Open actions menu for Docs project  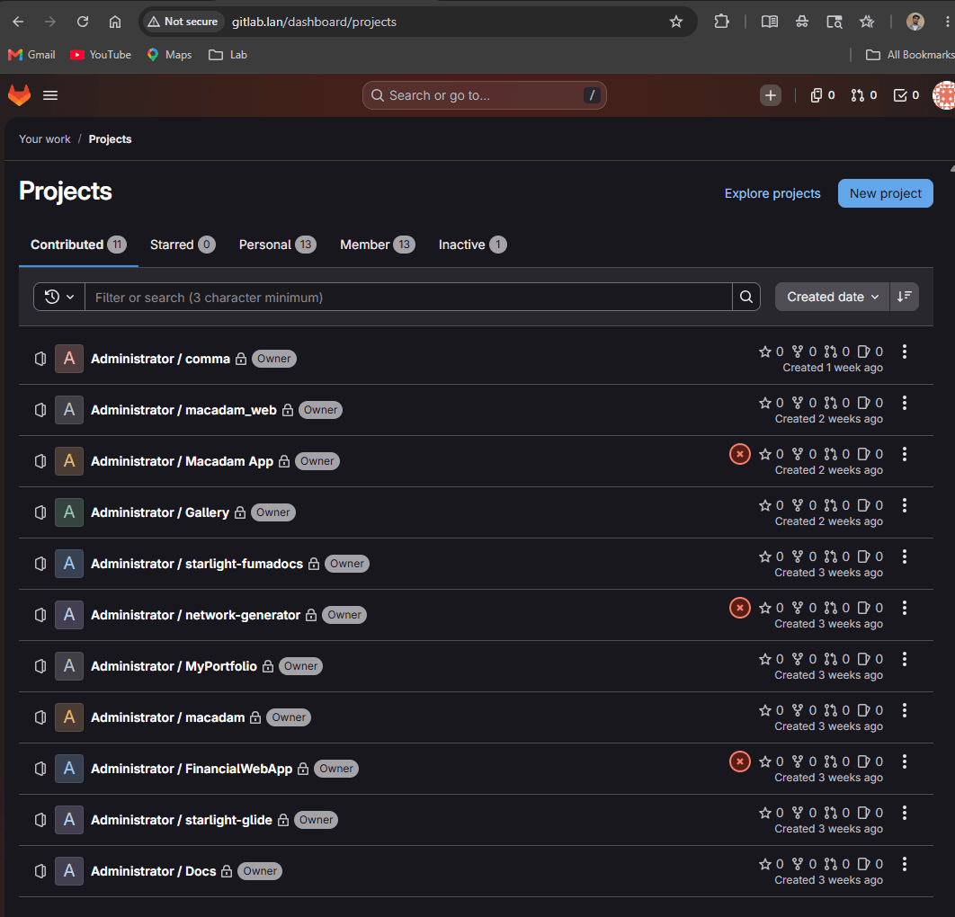click(905, 863)
